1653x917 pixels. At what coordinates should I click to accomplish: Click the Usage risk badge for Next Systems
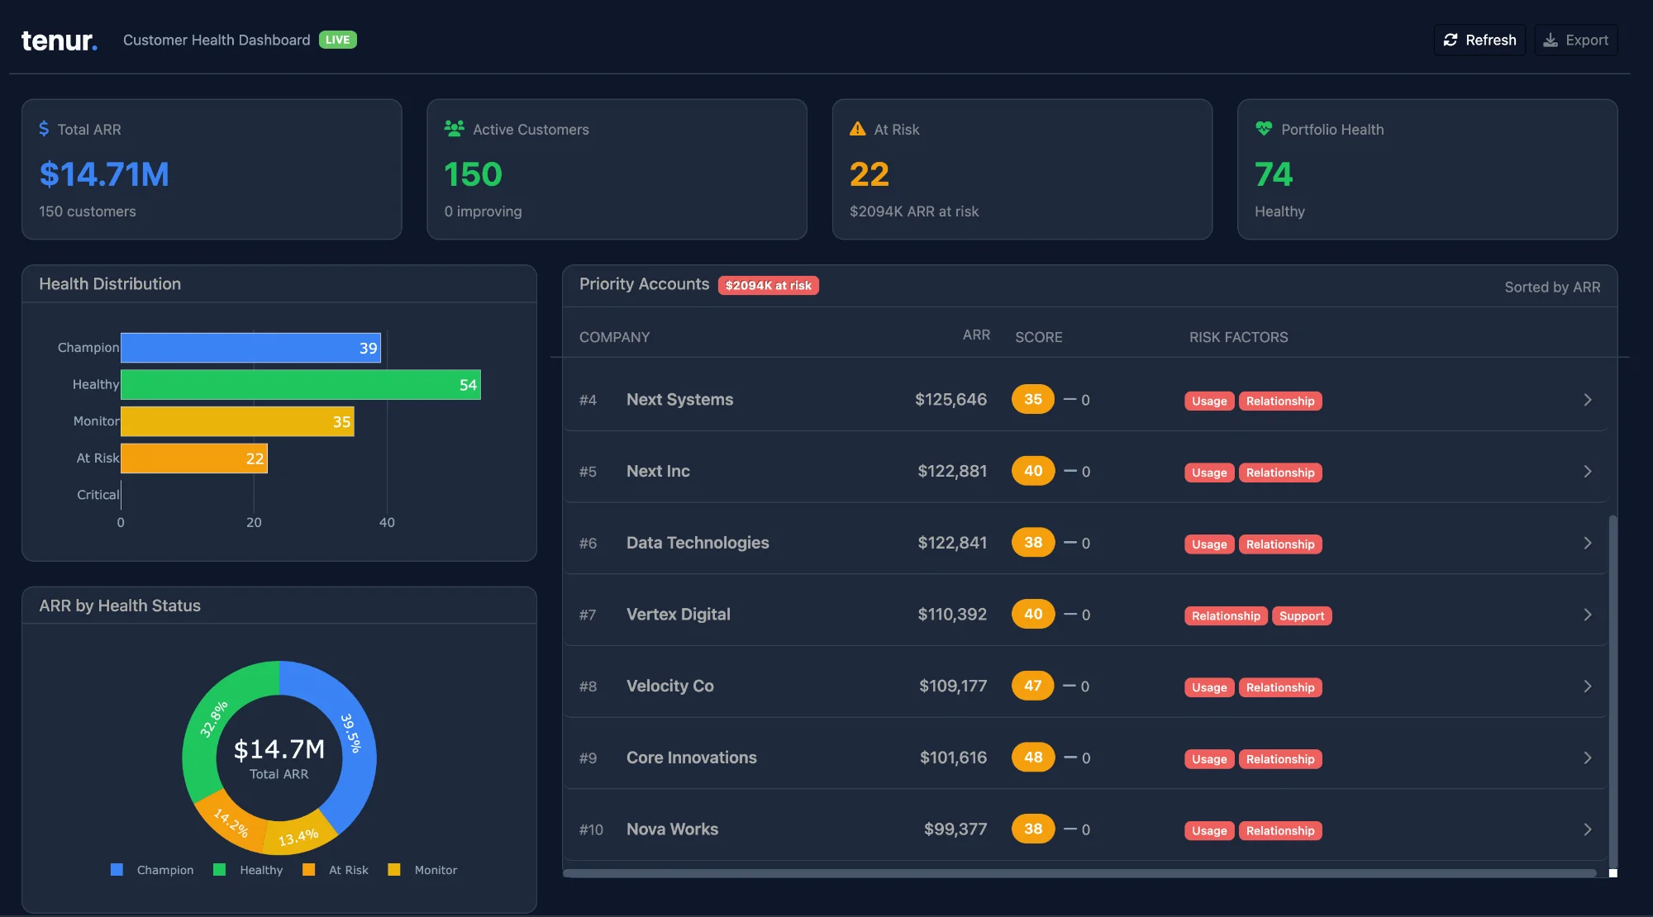pos(1208,401)
